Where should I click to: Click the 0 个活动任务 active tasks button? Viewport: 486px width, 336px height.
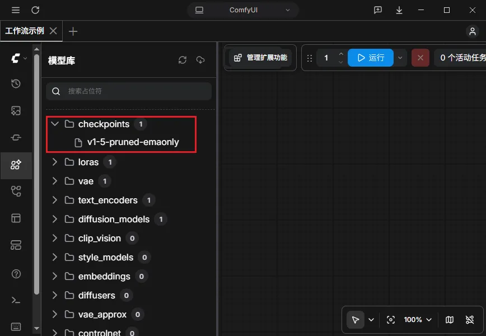click(x=460, y=58)
